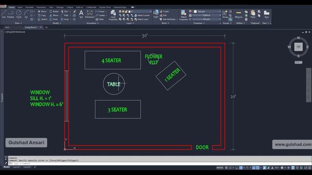The height and width of the screenshot is (175, 312).
Task: Toggle ortho mode in status bar
Action: coord(237,168)
